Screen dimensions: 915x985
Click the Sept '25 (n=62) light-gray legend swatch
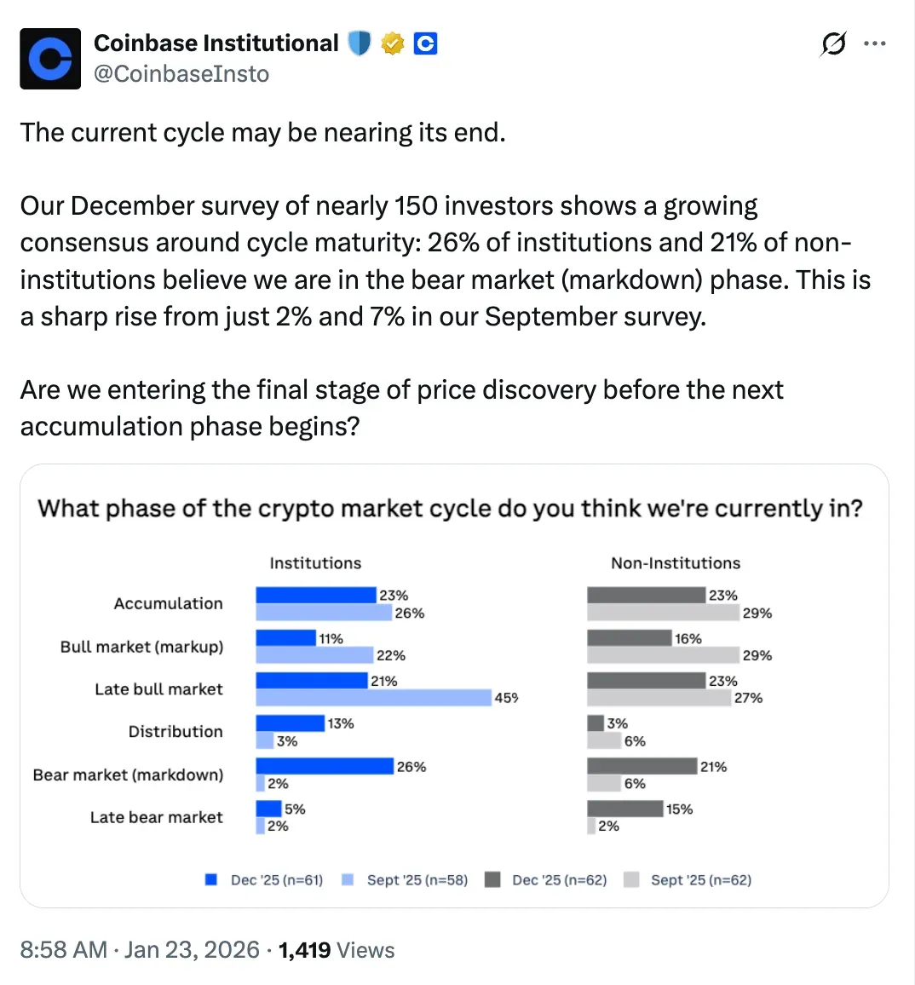point(631,880)
